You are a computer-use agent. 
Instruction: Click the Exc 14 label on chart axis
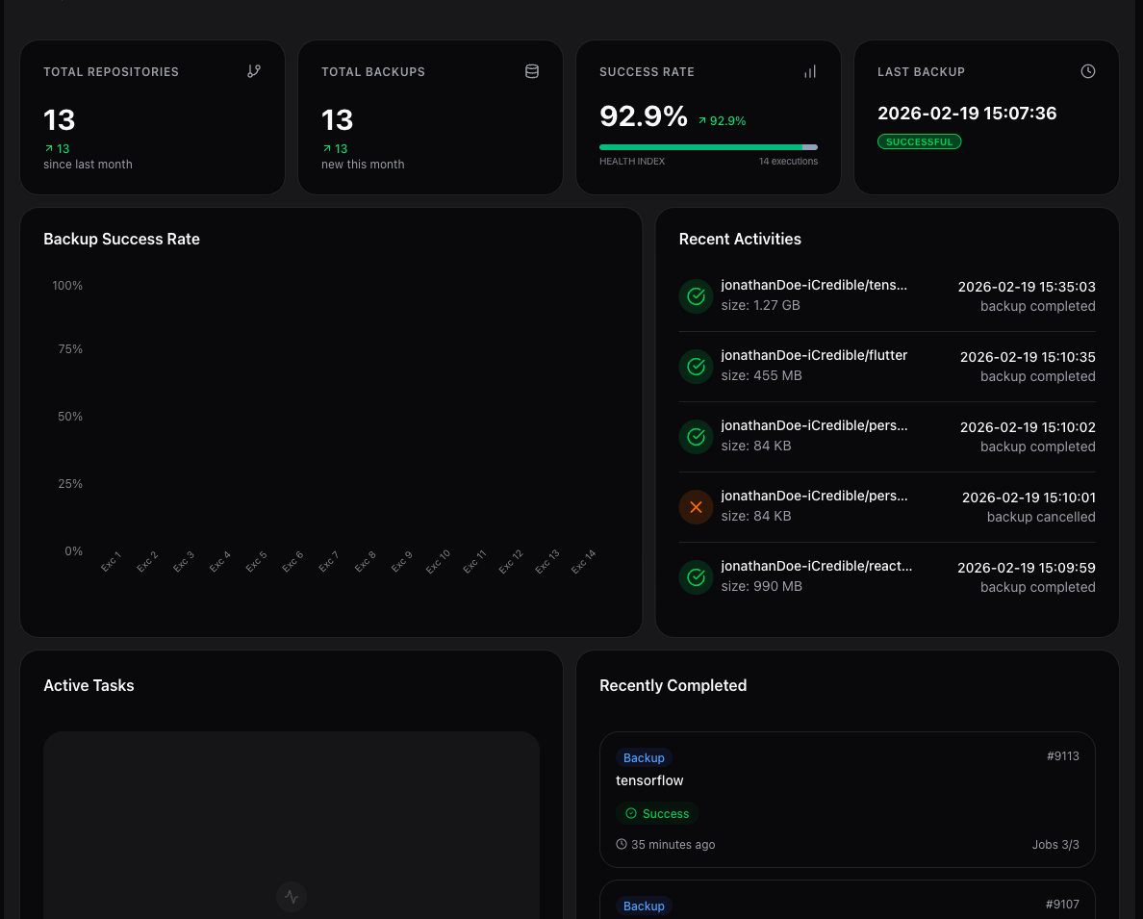click(583, 561)
